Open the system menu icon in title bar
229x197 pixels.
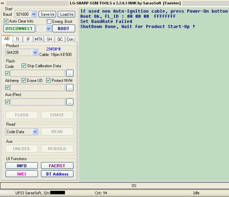[2, 3]
